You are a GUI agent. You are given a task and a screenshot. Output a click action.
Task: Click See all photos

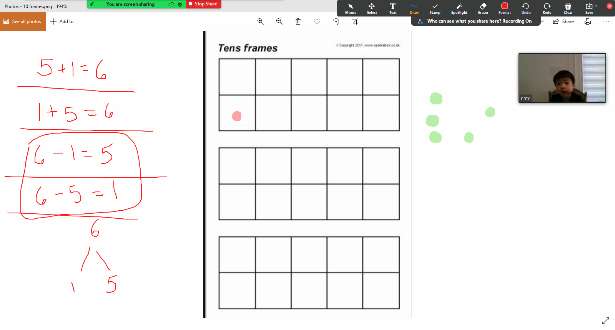pyautogui.click(x=23, y=21)
